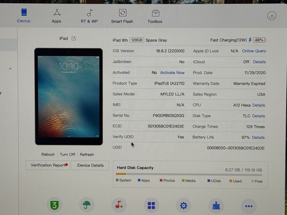This screenshot has height=215, width=287.
Task: Click Warranty Expired text
Action: coord(249,84)
